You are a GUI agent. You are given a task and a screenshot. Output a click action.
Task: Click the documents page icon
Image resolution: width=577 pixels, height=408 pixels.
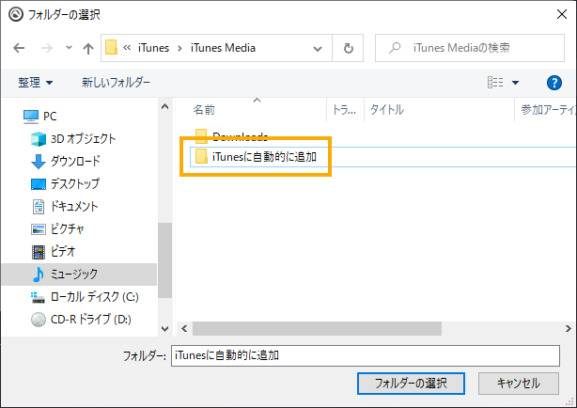pos(39,207)
